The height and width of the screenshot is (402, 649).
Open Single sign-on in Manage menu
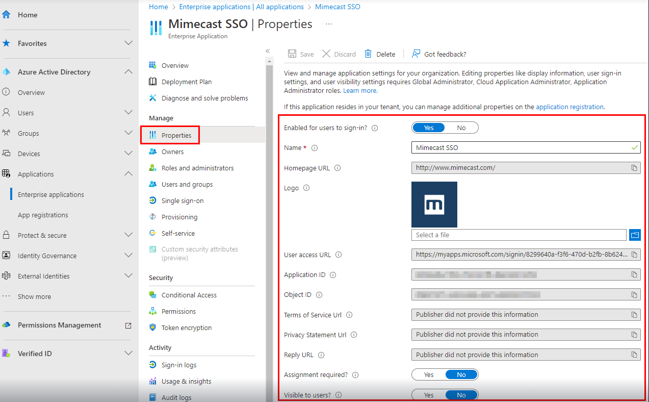[182, 200]
